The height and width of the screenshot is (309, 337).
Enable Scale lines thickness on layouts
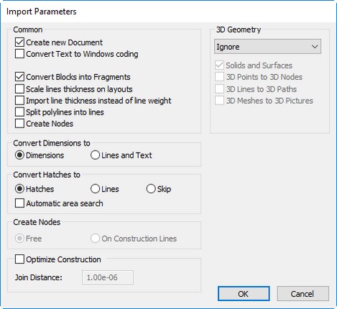click(x=19, y=89)
